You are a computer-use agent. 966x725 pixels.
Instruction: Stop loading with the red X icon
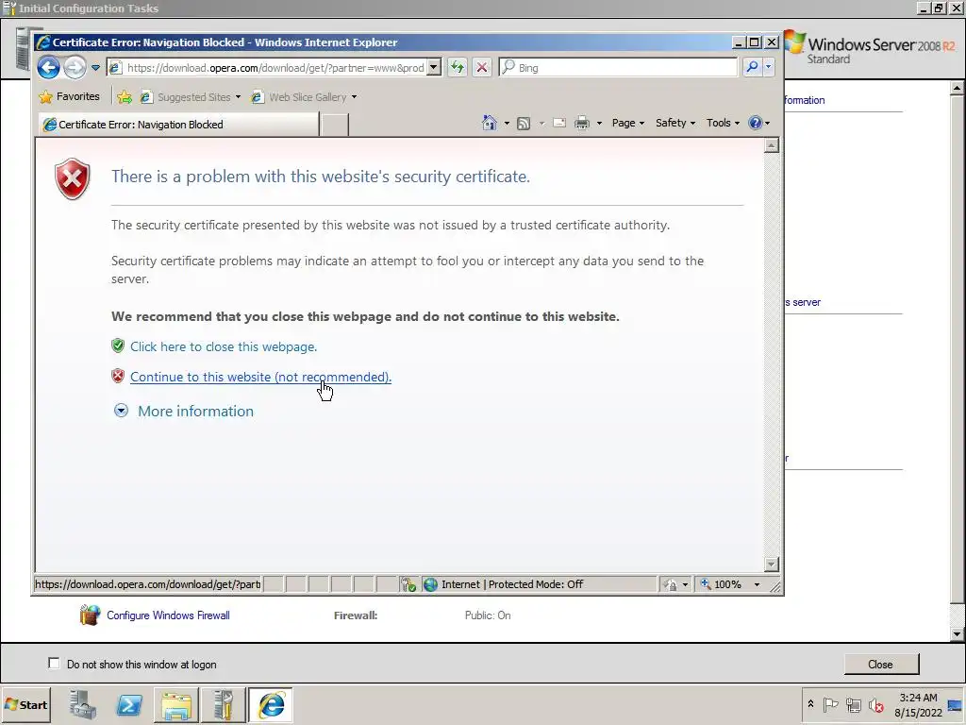tap(482, 68)
